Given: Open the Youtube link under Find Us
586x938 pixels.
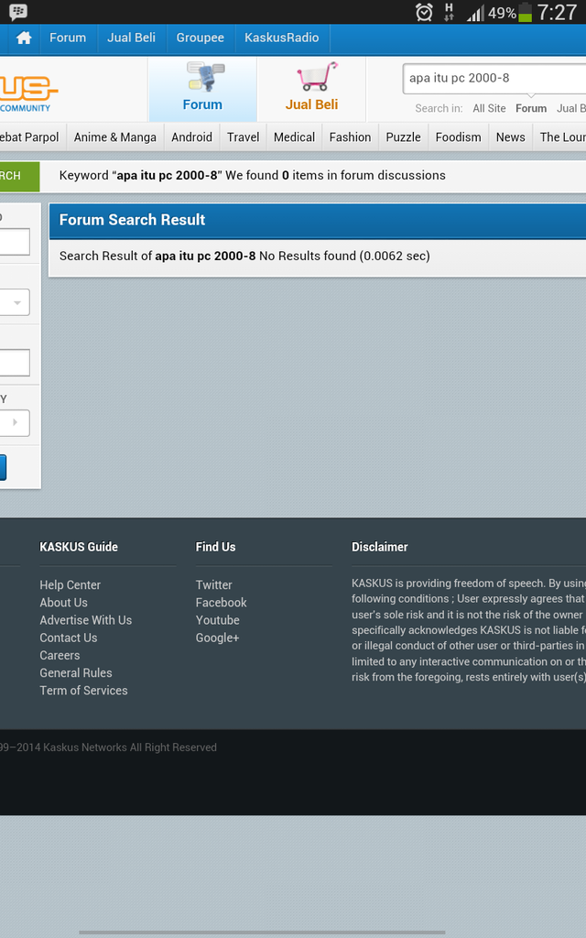Looking at the screenshot, I should 218,620.
